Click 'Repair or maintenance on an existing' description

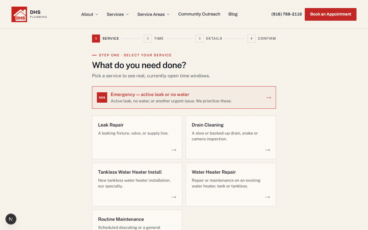coord(226,183)
